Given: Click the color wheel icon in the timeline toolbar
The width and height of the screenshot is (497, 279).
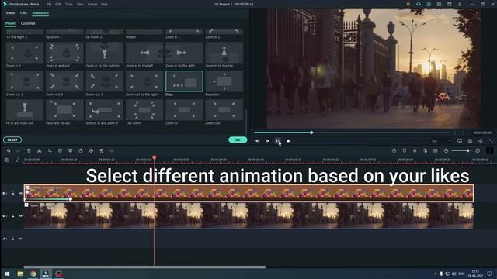Looking at the screenshot, I should (92, 151).
